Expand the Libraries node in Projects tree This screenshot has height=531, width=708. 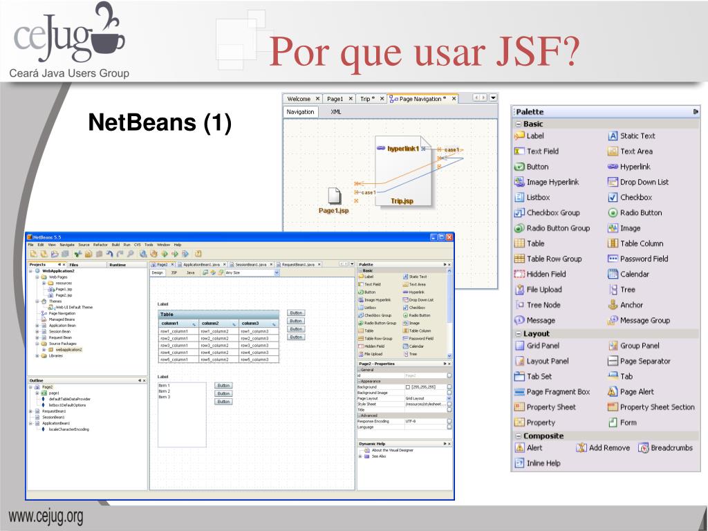[37, 356]
